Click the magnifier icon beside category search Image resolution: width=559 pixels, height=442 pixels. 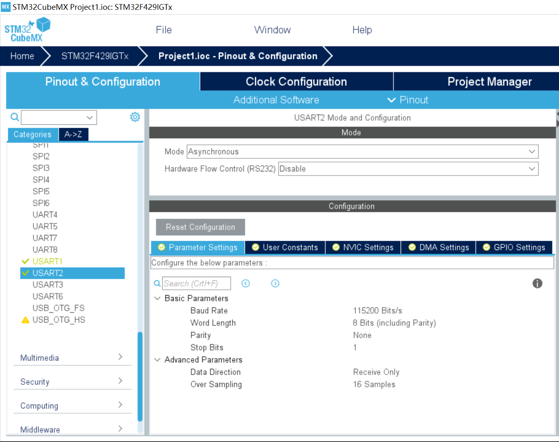click(x=15, y=117)
